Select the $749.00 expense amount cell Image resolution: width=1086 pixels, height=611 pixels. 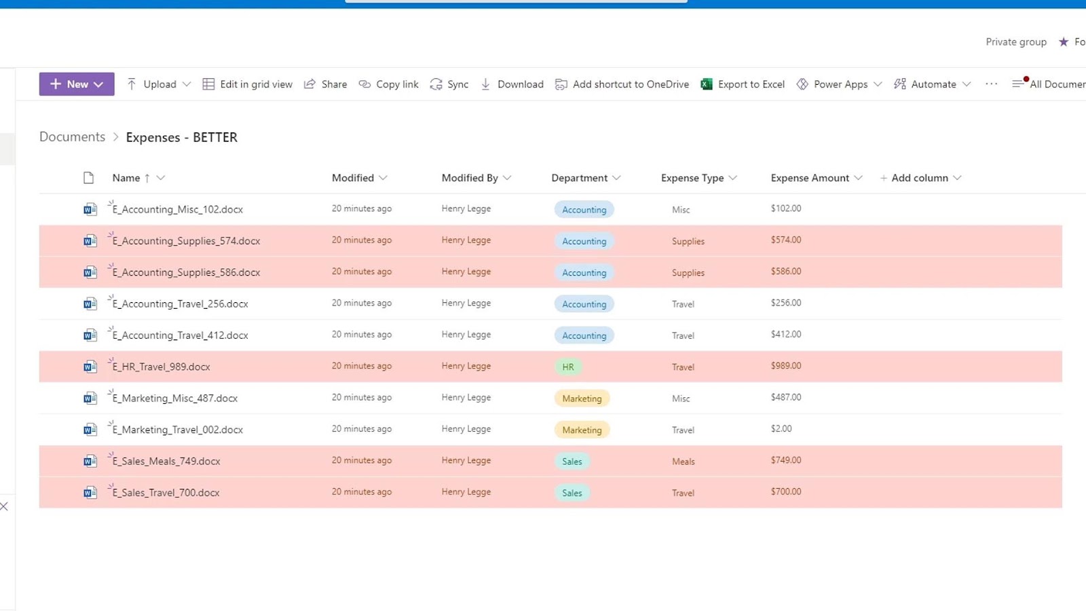(786, 460)
